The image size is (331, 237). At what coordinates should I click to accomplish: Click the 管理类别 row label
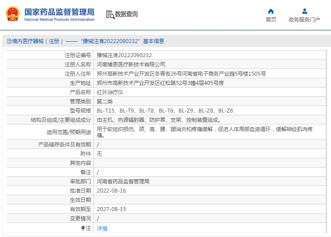pyautogui.click(x=80, y=102)
